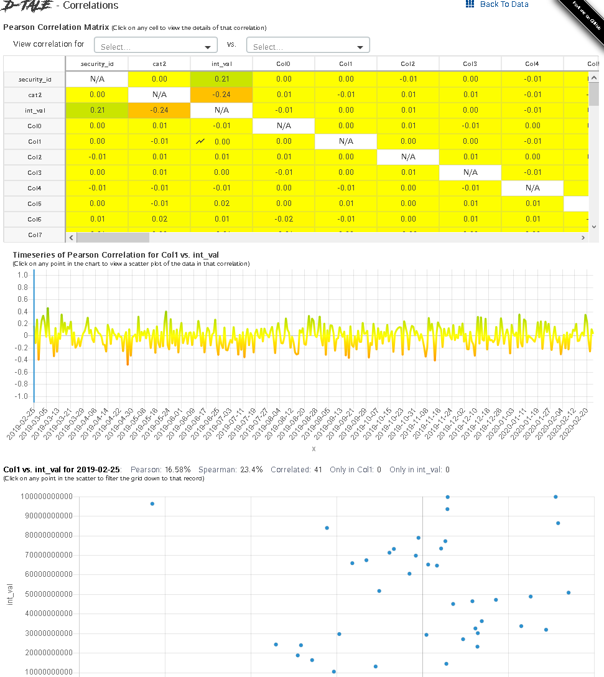
Task: Click matrix horizontal scrollbar left arrow
Action: click(72, 238)
